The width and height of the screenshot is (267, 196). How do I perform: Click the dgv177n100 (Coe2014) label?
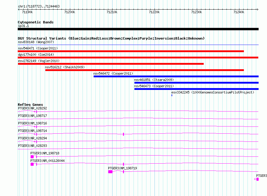tap(36, 55)
